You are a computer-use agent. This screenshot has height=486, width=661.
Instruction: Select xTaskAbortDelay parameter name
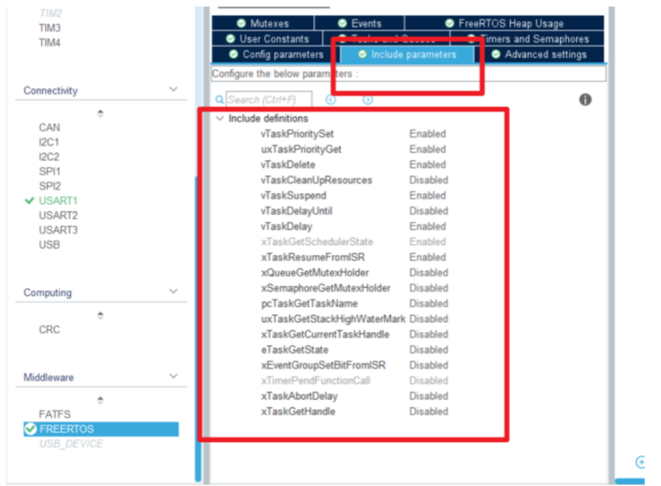click(x=299, y=396)
